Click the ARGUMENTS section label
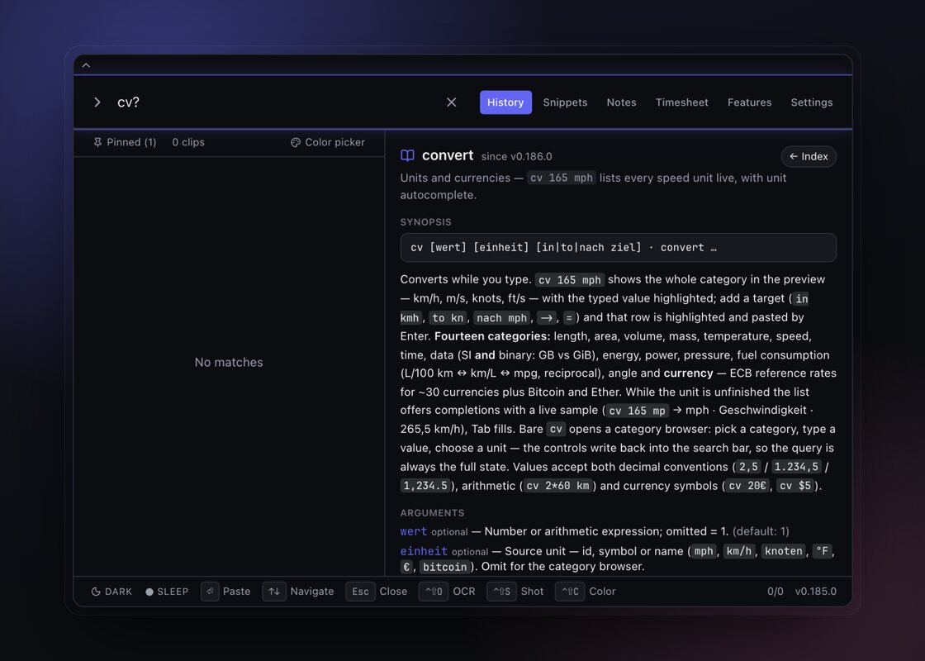925x661 pixels. tap(433, 513)
